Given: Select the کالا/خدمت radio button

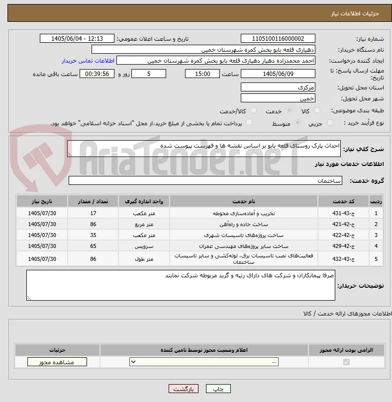Looking at the screenshot, I should [x=253, y=110].
